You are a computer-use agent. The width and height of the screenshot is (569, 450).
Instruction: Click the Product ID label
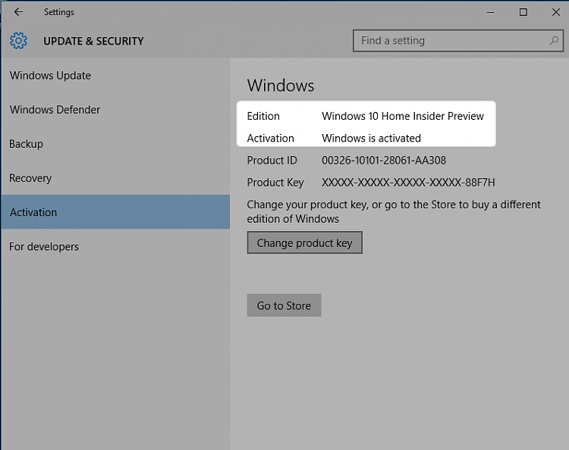click(272, 160)
